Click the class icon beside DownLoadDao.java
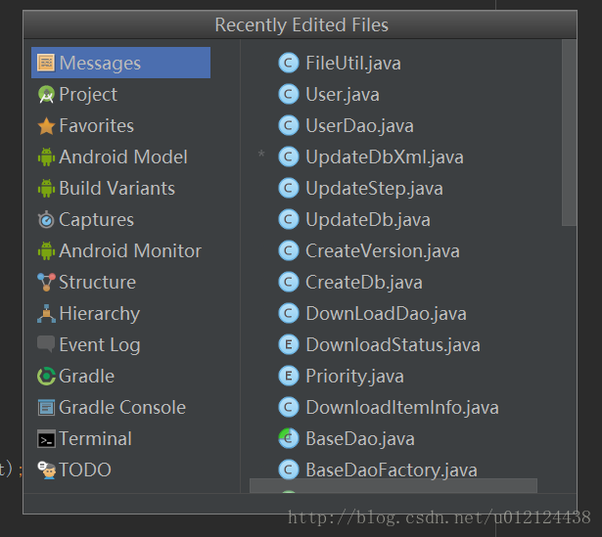Screen dimensions: 602x537 289,314
